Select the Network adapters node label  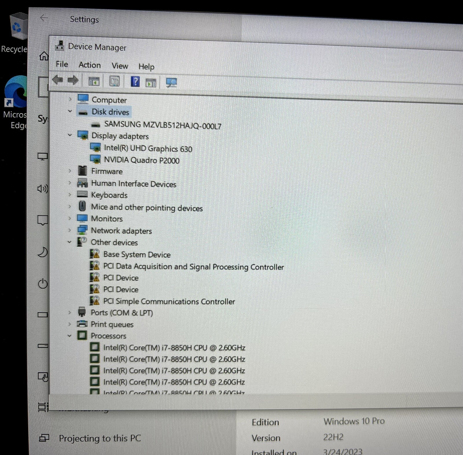(x=121, y=231)
